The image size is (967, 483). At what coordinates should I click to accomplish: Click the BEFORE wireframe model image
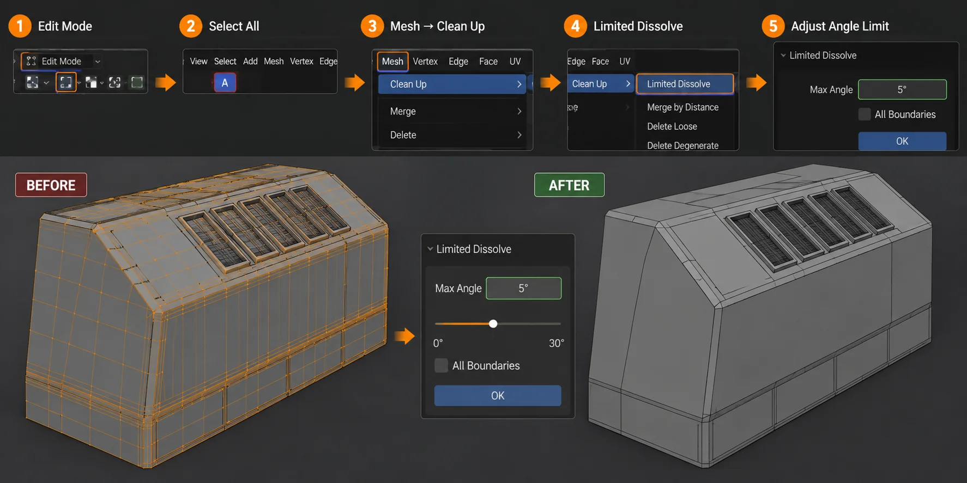pos(207,316)
